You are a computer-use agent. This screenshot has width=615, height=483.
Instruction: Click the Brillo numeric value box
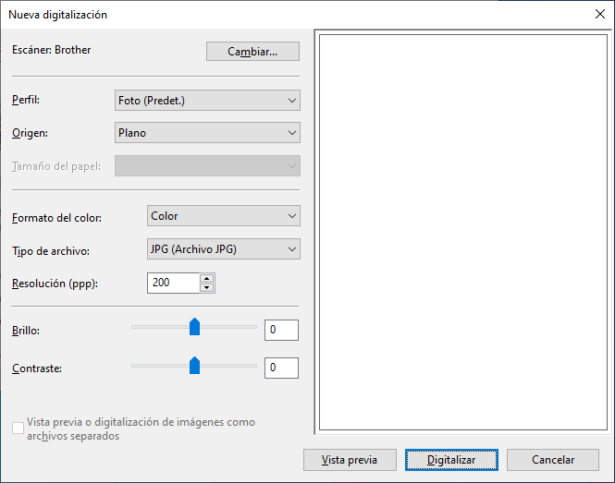(281, 330)
